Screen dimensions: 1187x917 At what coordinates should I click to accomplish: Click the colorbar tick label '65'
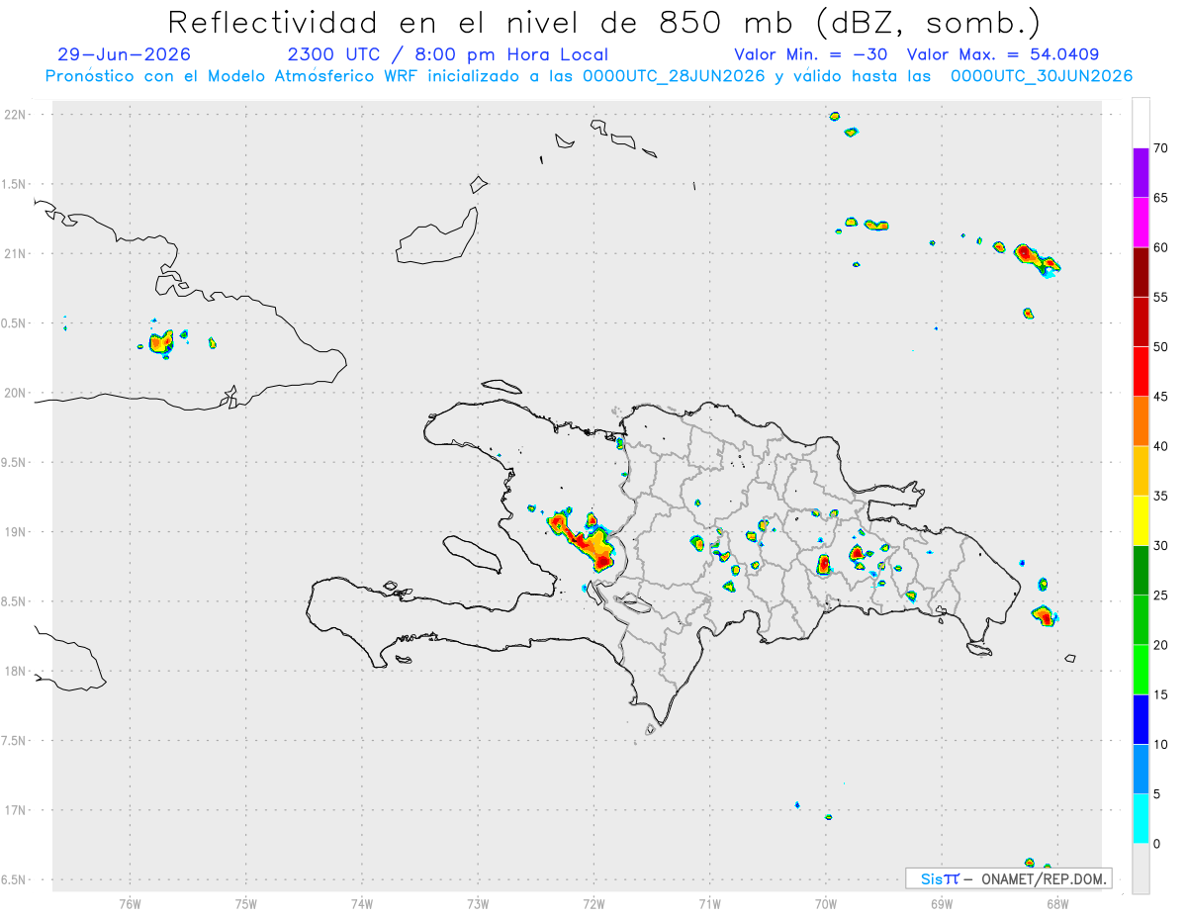(x=1160, y=198)
